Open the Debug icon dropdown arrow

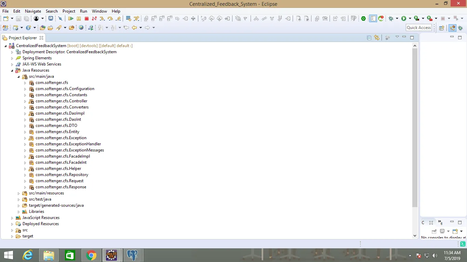coord(397,19)
